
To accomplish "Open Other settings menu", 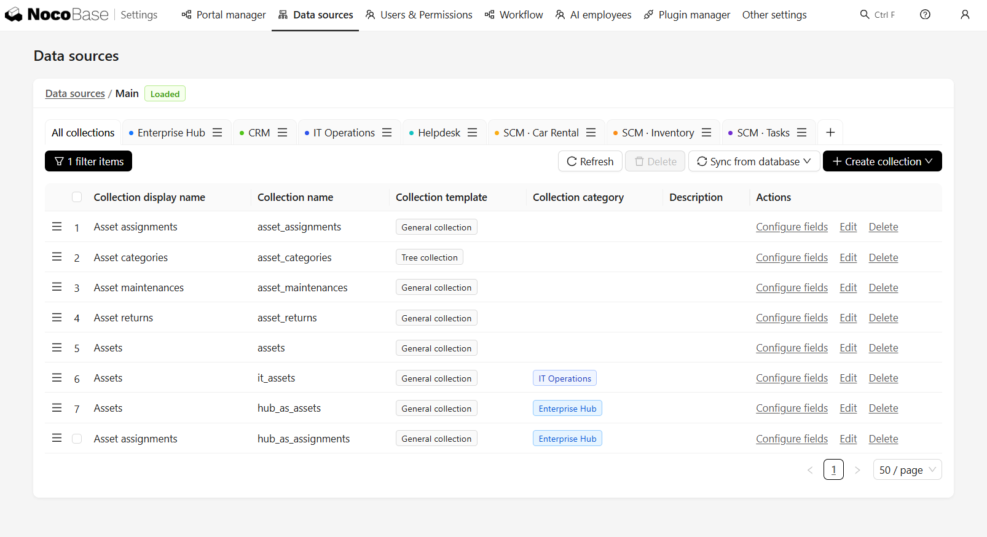I will pyautogui.click(x=774, y=15).
